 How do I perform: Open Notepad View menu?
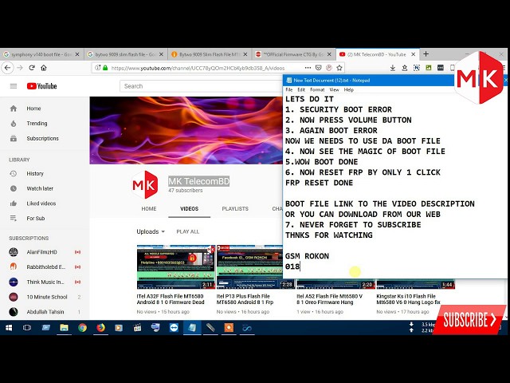pyautogui.click(x=334, y=90)
